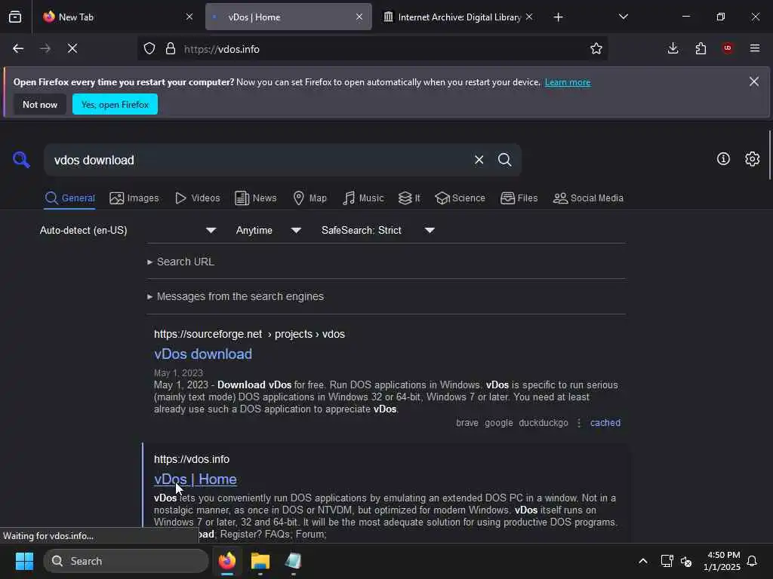773x579 pixels.
Task: Click the SearXNG magnifier logo
Action: coord(21,160)
